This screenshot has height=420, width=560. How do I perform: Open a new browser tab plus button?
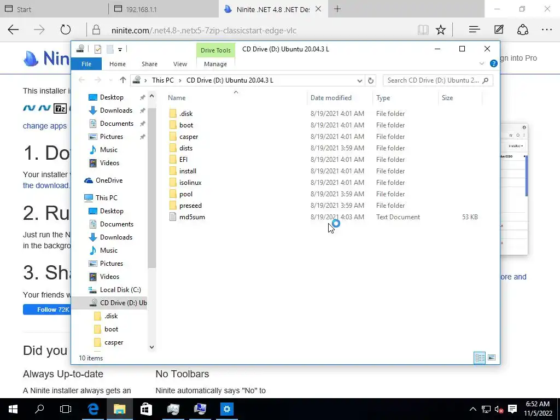[337, 9]
